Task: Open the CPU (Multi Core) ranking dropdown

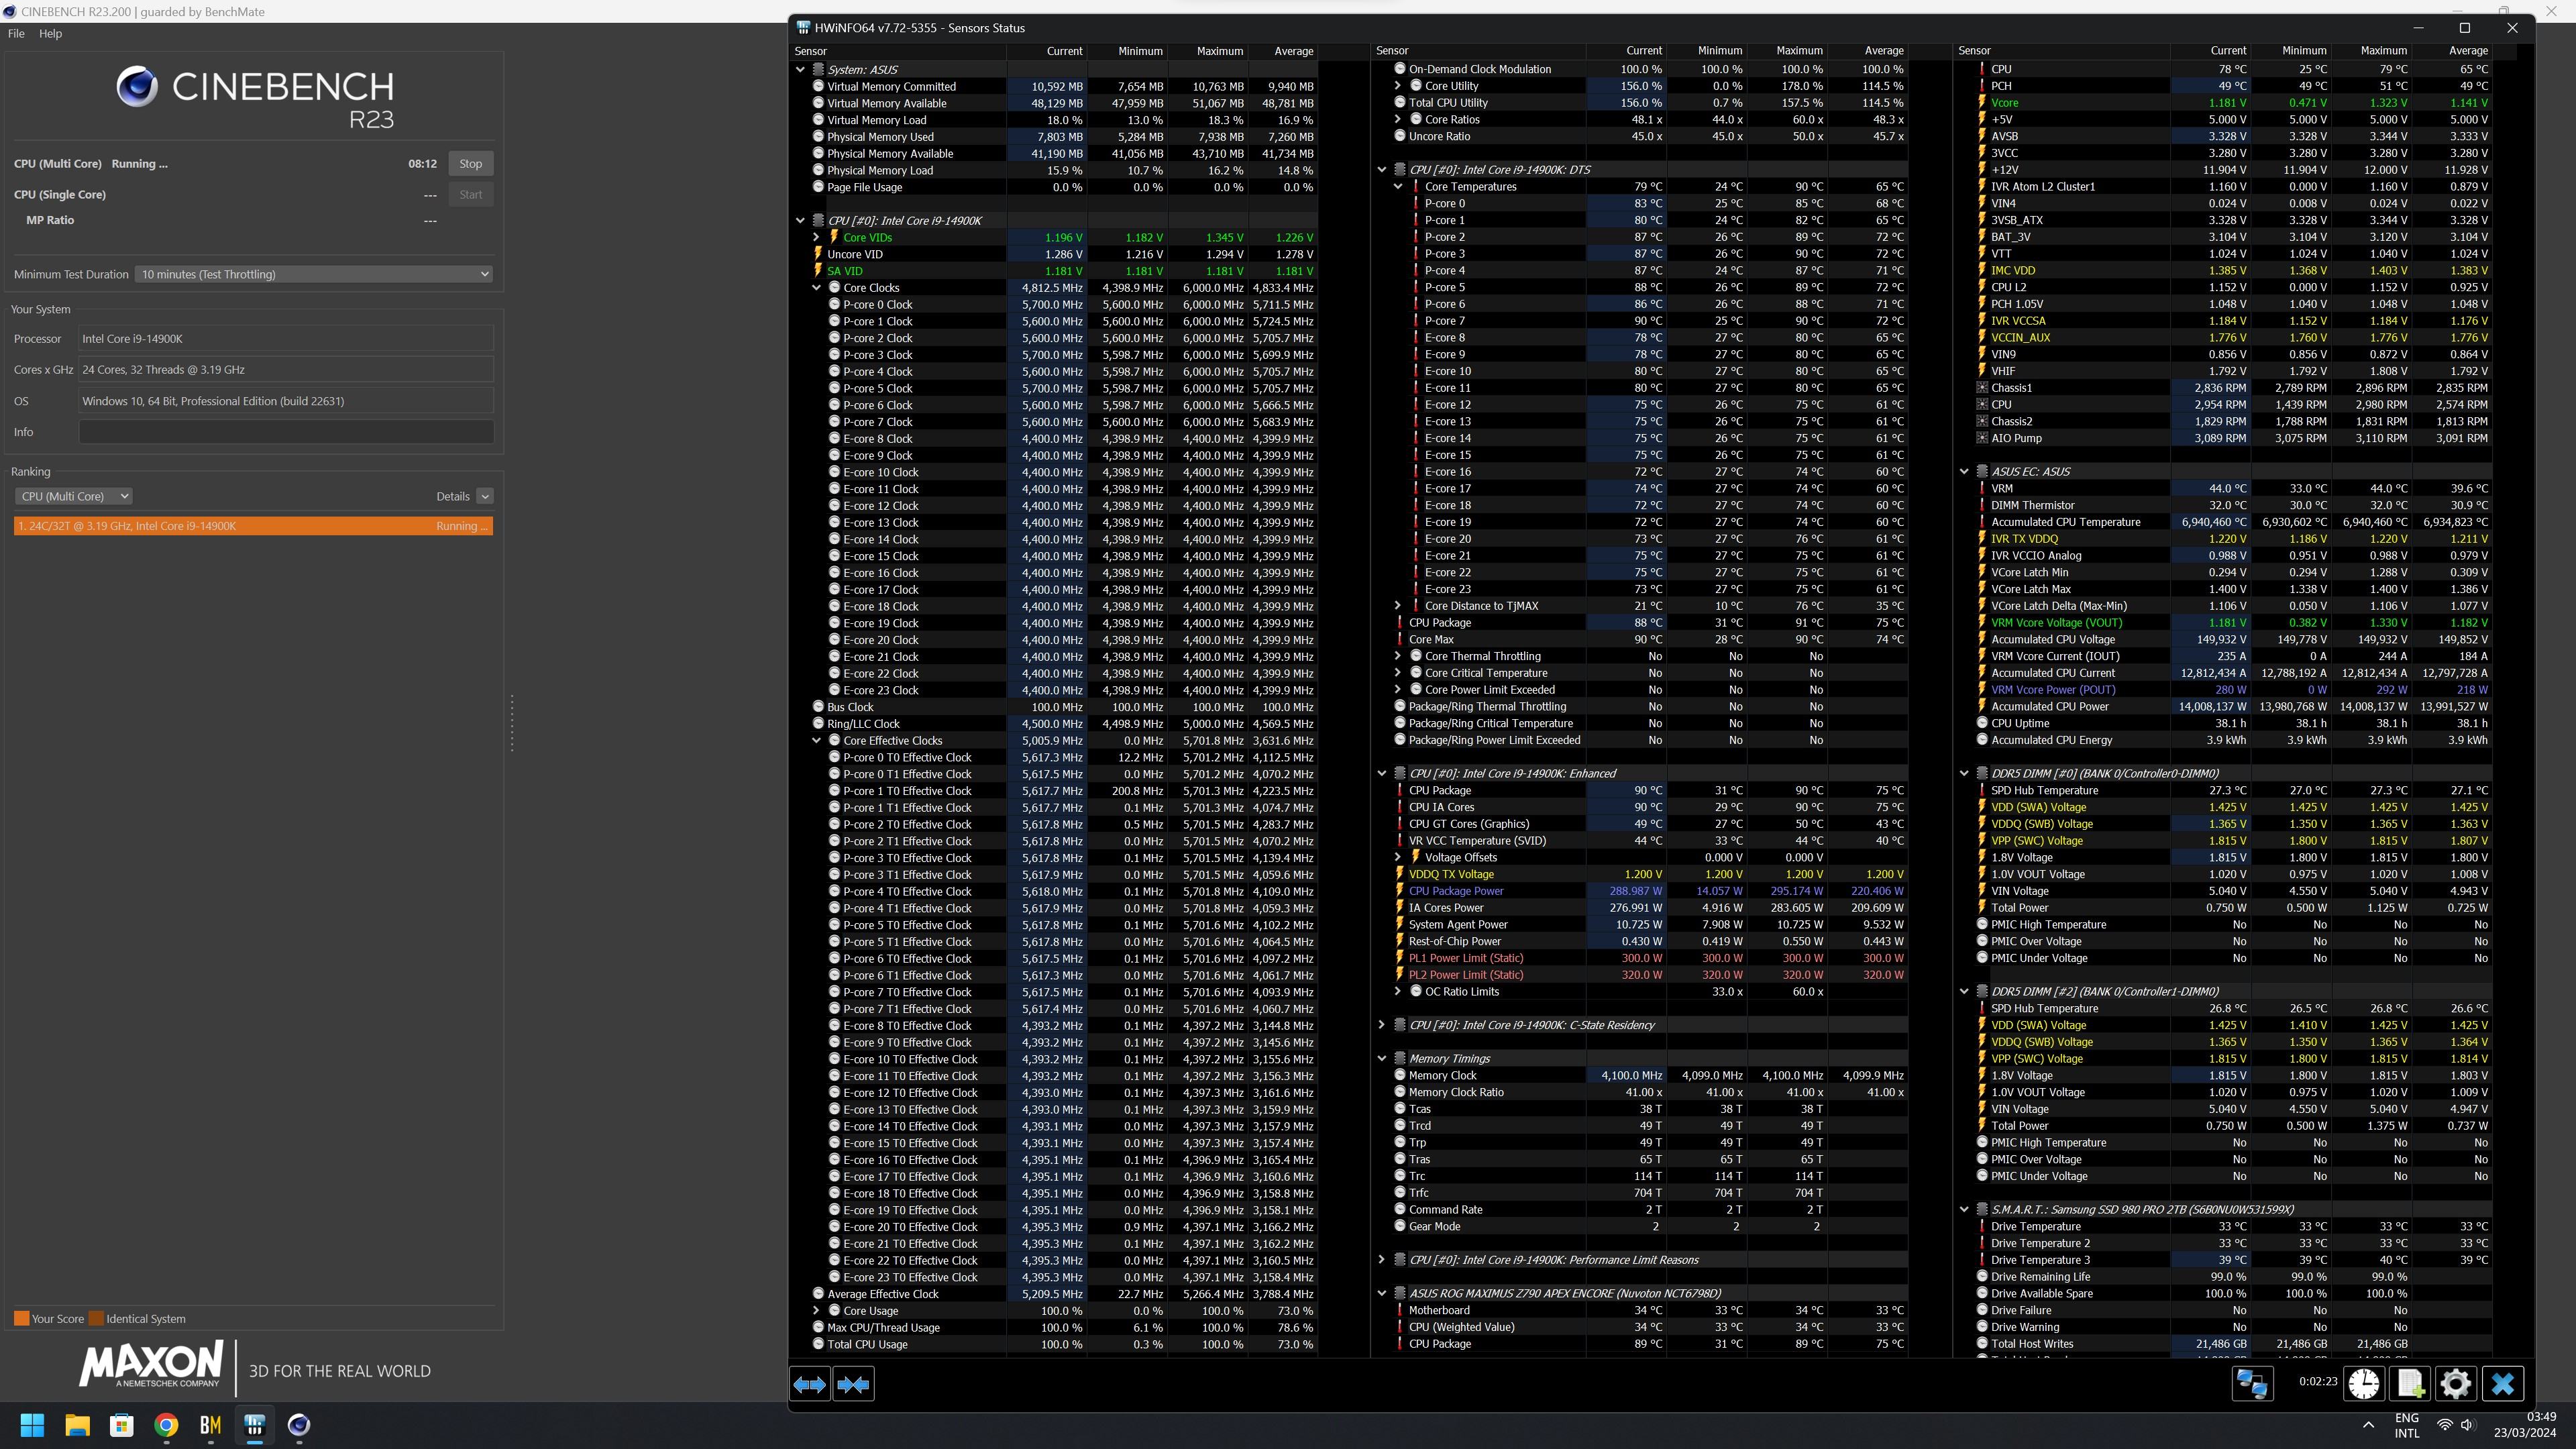Action: click(x=73, y=496)
